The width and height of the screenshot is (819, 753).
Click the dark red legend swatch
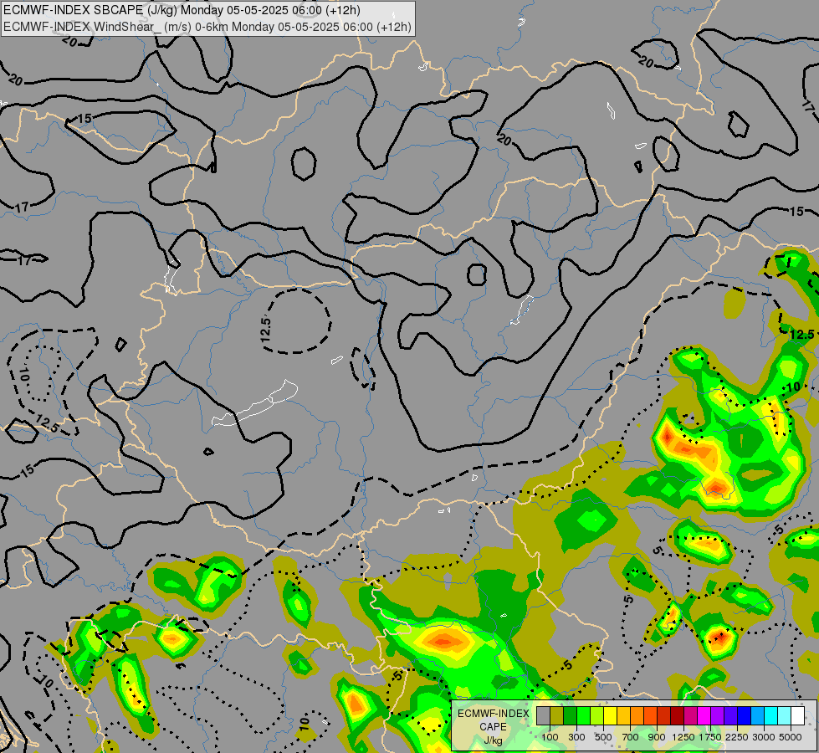click(x=677, y=715)
